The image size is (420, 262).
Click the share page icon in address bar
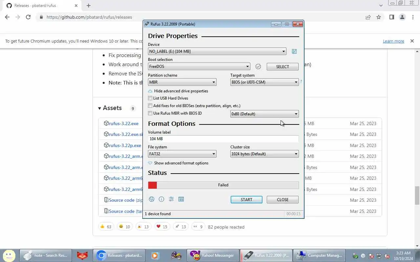click(x=368, y=17)
